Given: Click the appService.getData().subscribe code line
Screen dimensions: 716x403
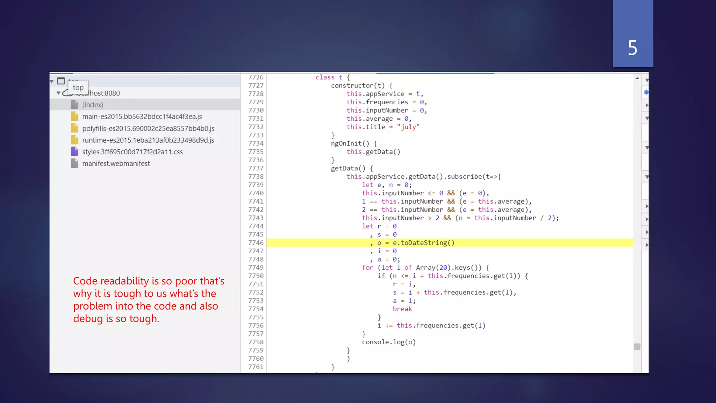Looking at the screenshot, I should (424, 177).
